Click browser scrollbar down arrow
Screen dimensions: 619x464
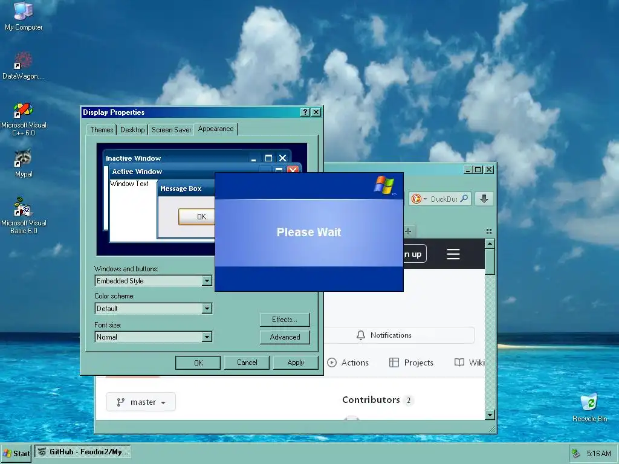click(490, 414)
